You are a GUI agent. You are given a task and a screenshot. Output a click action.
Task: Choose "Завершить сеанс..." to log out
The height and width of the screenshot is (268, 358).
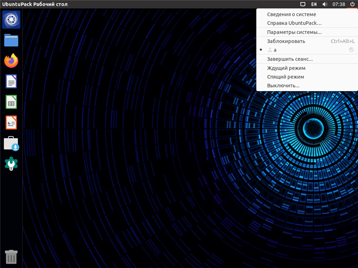pyautogui.click(x=307, y=59)
